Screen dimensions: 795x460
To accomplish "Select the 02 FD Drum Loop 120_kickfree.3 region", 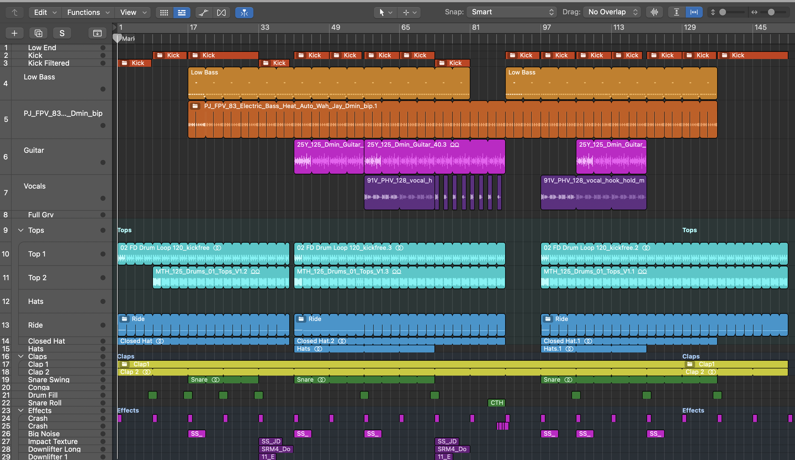I will (x=399, y=254).
